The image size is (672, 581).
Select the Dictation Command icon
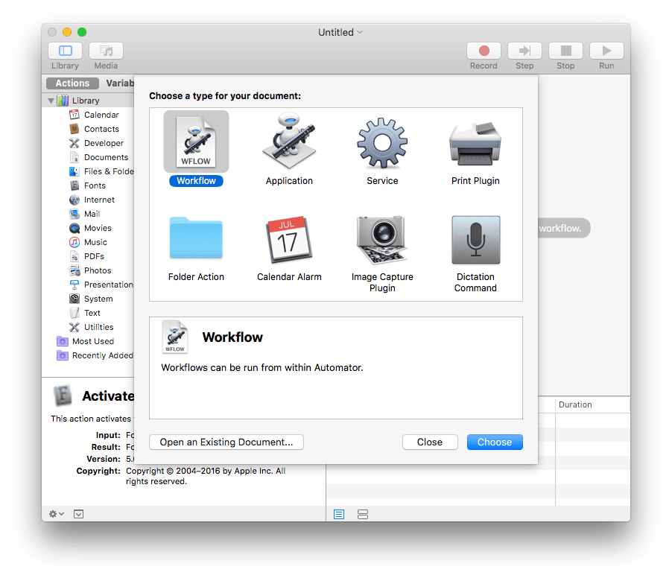coord(475,239)
